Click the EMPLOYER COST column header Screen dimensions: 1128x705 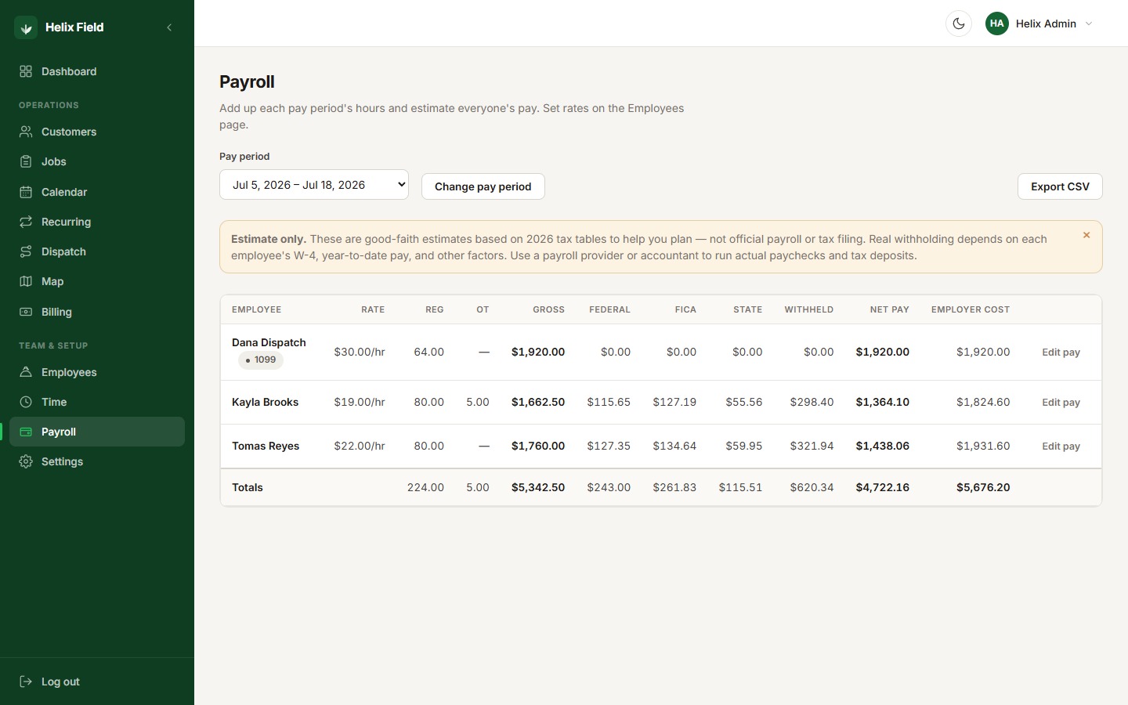click(x=970, y=309)
